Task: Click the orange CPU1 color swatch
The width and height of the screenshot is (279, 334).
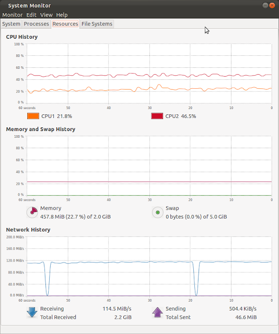Action: 33,116
